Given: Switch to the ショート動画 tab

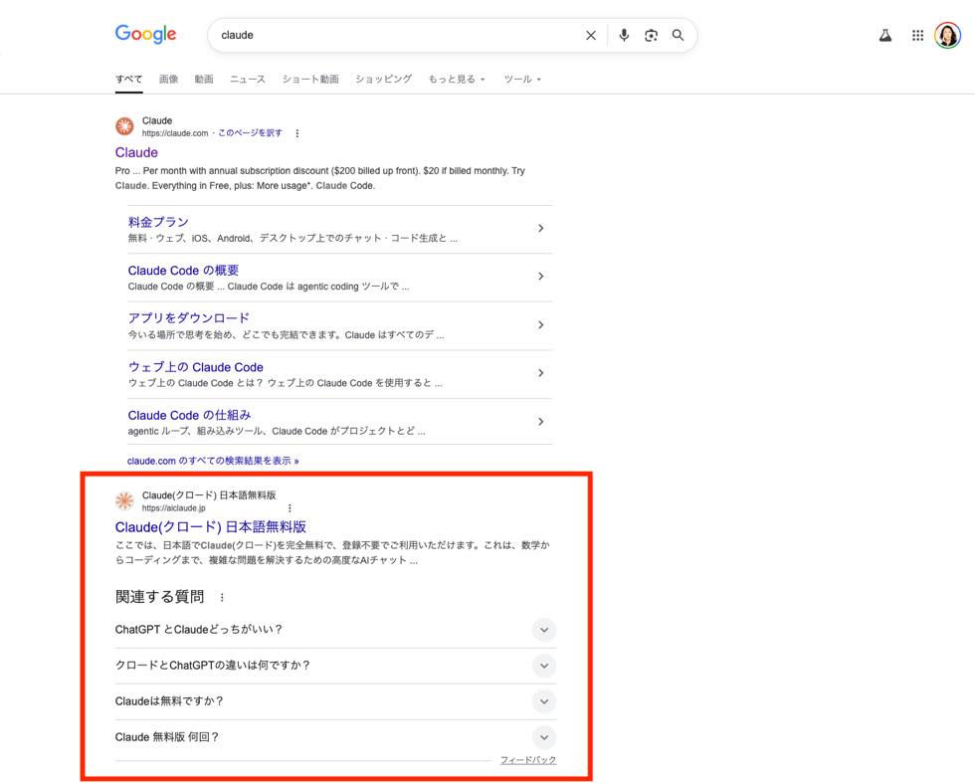Looking at the screenshot, I should (310, 79).
